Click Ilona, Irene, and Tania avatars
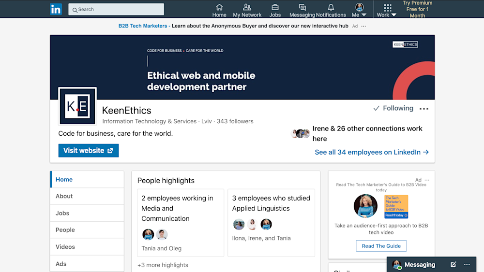484x272 pixels. pos(253,224)
